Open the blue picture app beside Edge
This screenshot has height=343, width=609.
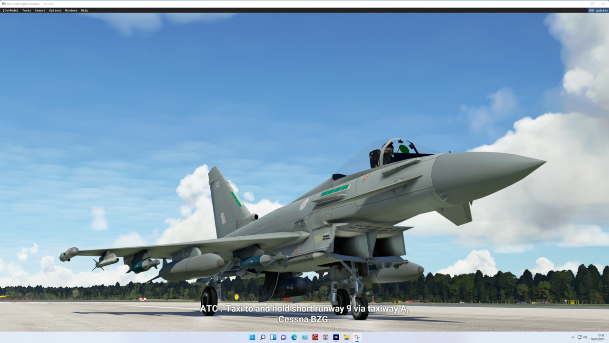pyautogui.click(x=304, y=337)
